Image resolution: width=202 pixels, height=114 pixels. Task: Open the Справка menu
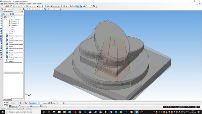coord(40,3)
